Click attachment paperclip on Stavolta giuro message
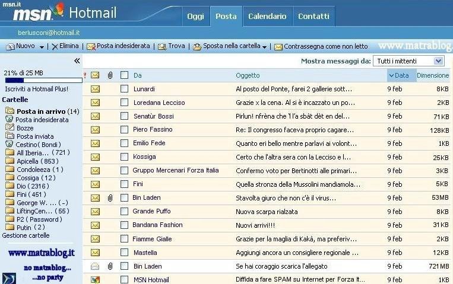Screen dimensions: 453x284 [x=110, y=198]
